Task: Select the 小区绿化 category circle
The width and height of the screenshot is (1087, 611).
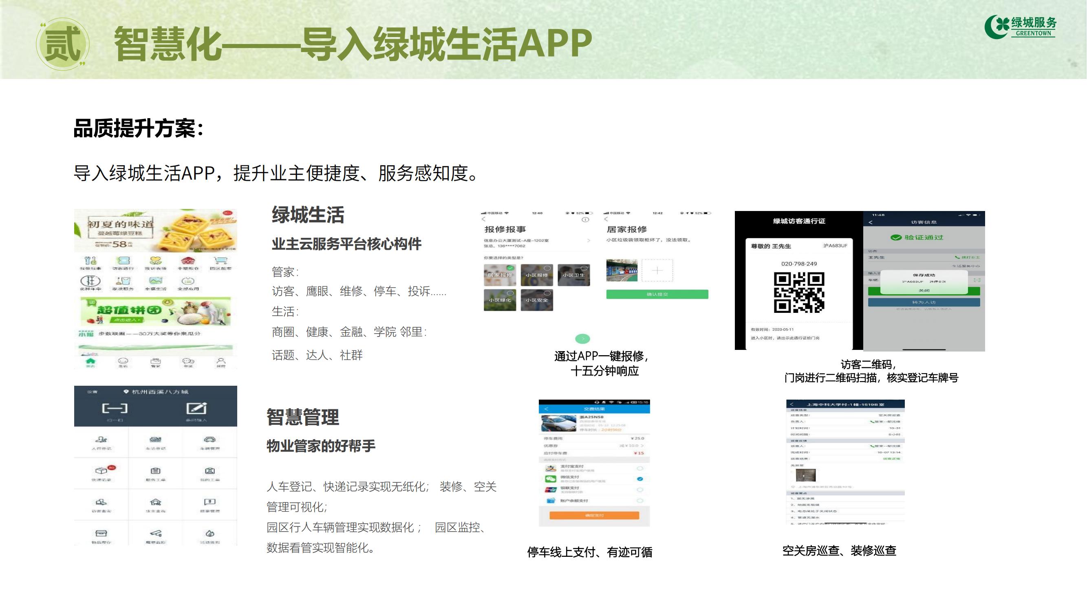Action: (510, 293)
